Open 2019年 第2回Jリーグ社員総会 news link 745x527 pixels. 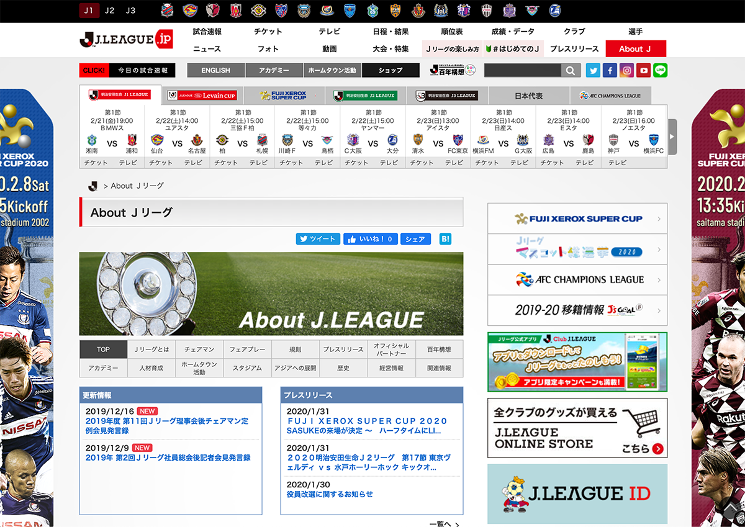click(168, 457)
